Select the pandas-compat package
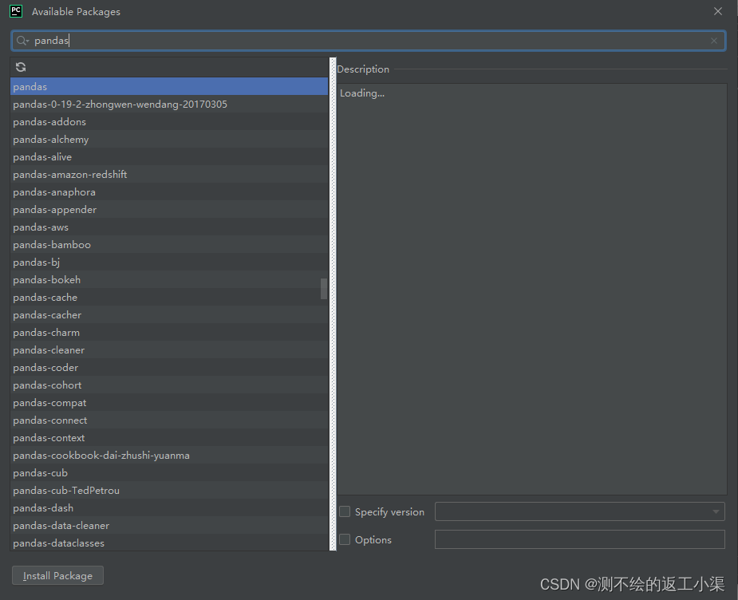 [x=169, y=403]
